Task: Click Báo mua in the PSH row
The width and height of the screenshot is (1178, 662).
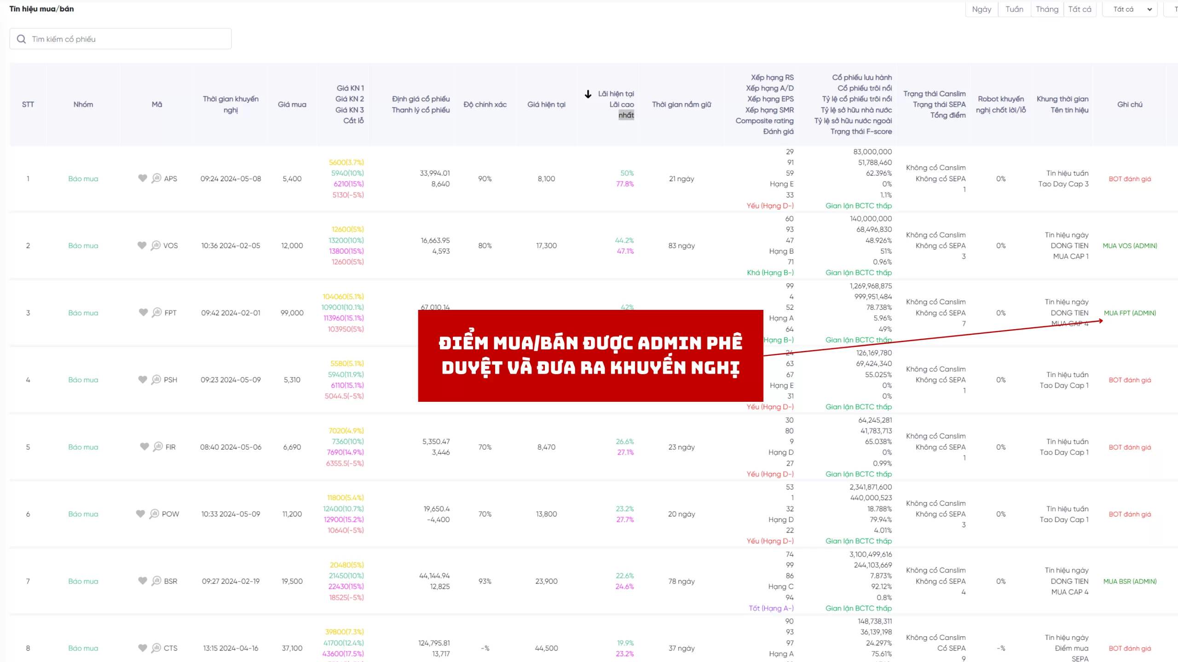Action: [x=83, y=380]
